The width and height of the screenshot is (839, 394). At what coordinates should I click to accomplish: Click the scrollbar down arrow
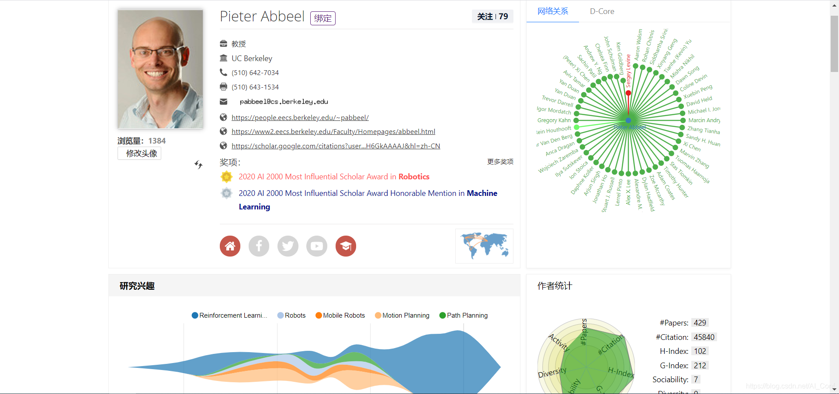pos(834,390)
